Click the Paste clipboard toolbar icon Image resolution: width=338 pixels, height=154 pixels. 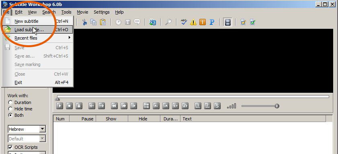coord(103,22)
